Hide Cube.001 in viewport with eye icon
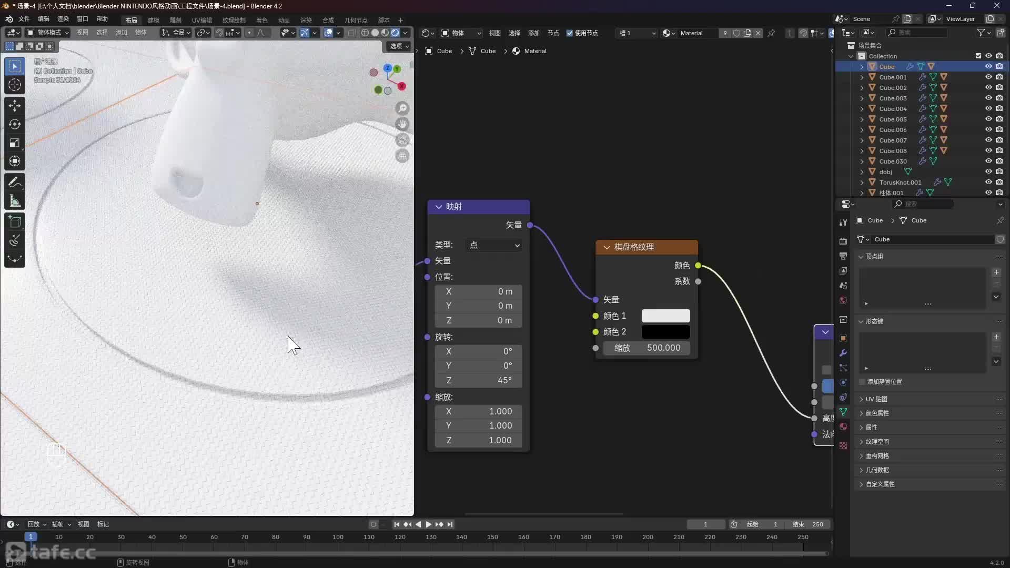The width and height of the screenshot is (1010, 568). pyautogui.click(x=988, y=77)
